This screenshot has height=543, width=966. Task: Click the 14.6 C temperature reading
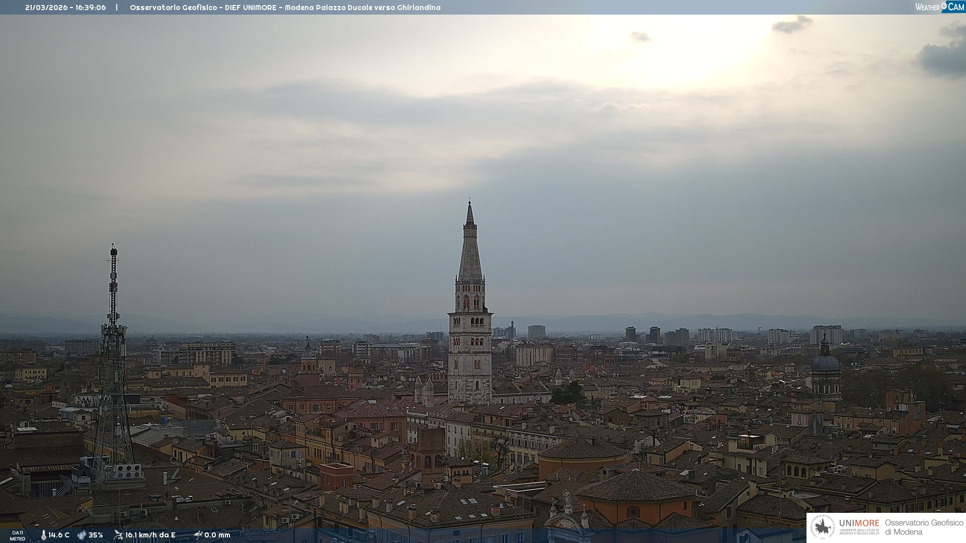(x=59, y=535)
